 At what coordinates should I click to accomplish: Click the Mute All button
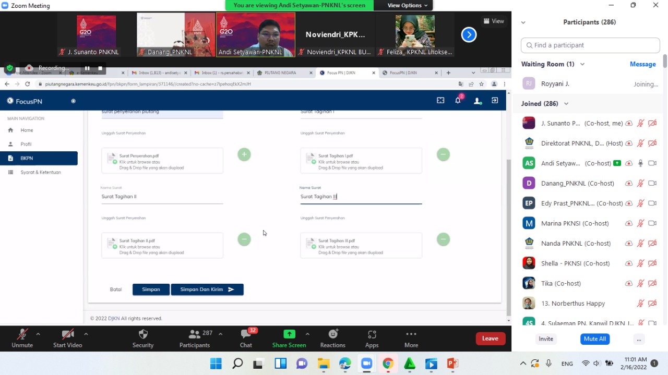click(594, 339)
